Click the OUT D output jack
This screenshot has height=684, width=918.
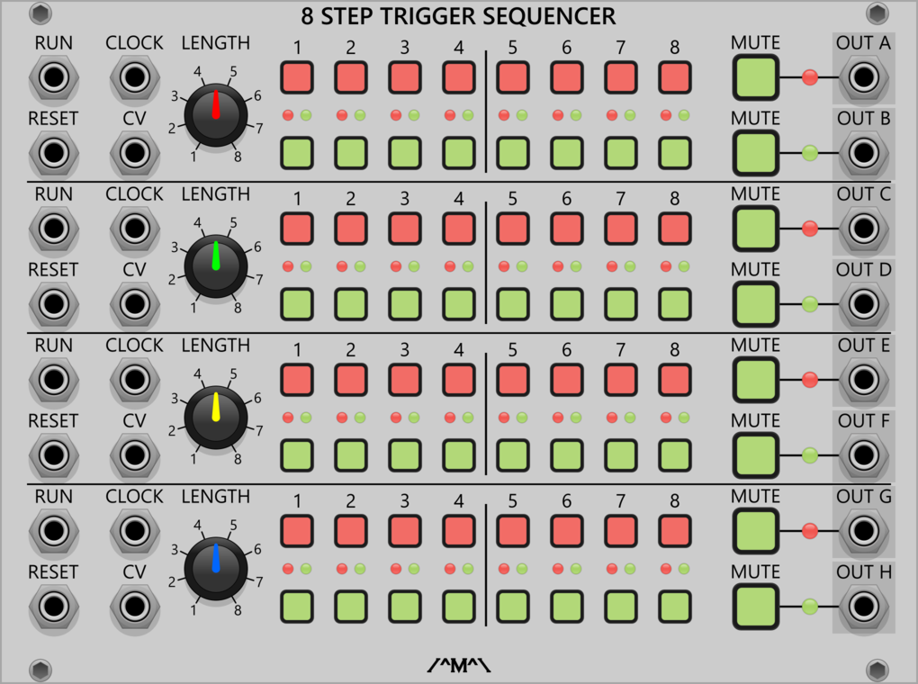864,304
